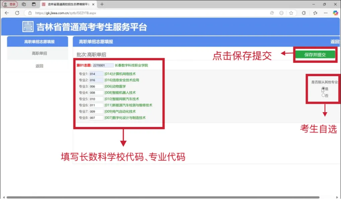Click the green 保存并提交 button
The height and width of the screenshot is (199, 341).
(x=315, y=55)
